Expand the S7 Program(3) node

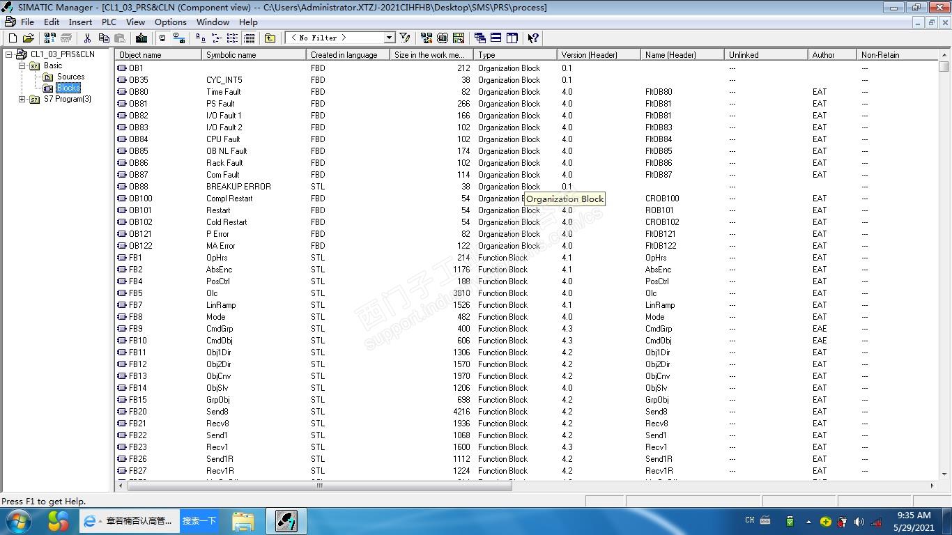[22, 99]
